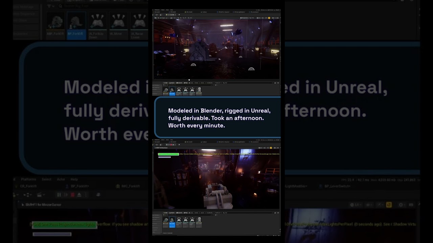The height and width of the screenshot is (243, 433).
Task: Open Help menu in the upper editor
Action: coord(172,10)
